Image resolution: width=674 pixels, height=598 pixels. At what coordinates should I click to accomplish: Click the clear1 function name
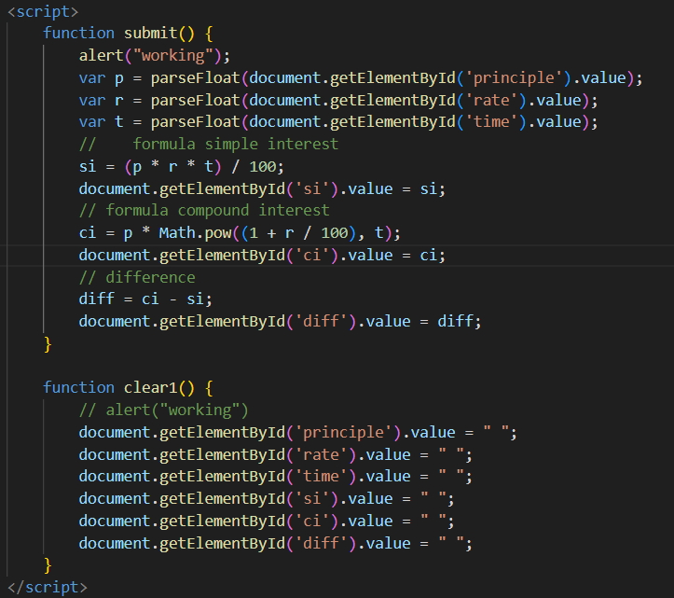pos(153,387)
